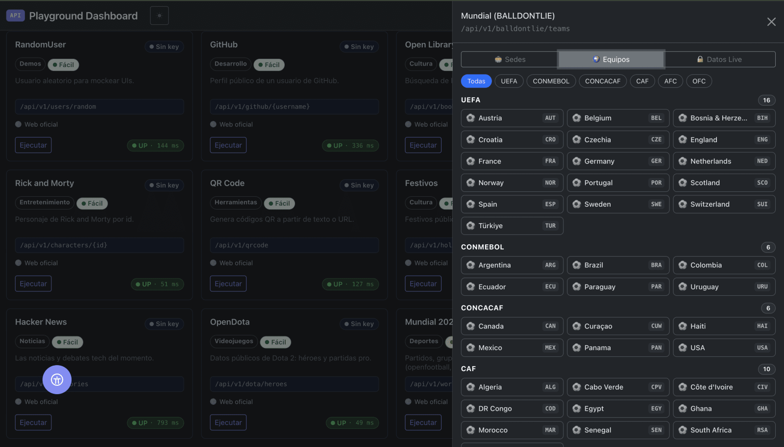Select the France team chip
This screenshot has width=784, height=447.
[512, 161]
